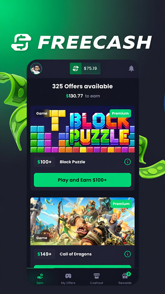This screenshot has height=294, width=165.
Task: Click Play and Earn $100+ button
Action: pyautogui.click(x=82, y=180)
